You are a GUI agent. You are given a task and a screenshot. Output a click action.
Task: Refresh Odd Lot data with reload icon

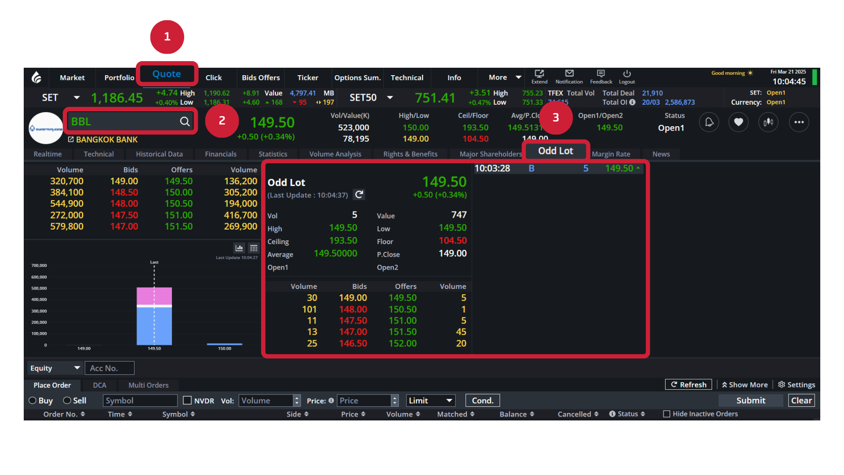pos(359,195)
